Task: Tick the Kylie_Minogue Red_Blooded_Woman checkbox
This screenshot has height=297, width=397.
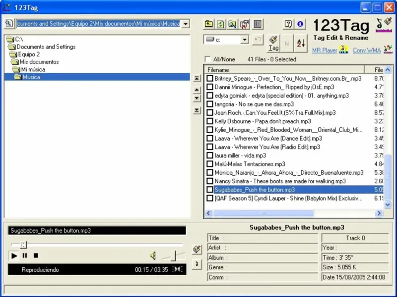Action: [209, 130]
